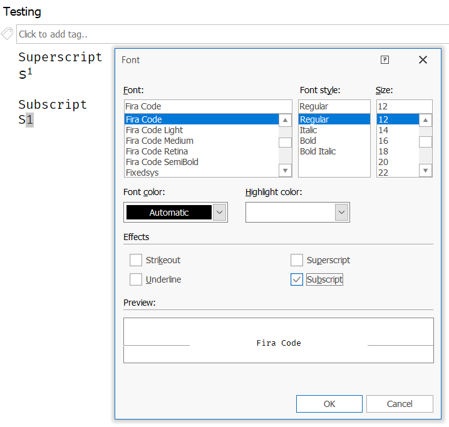Select Fira Code Medium in font list

click(160, 141)
